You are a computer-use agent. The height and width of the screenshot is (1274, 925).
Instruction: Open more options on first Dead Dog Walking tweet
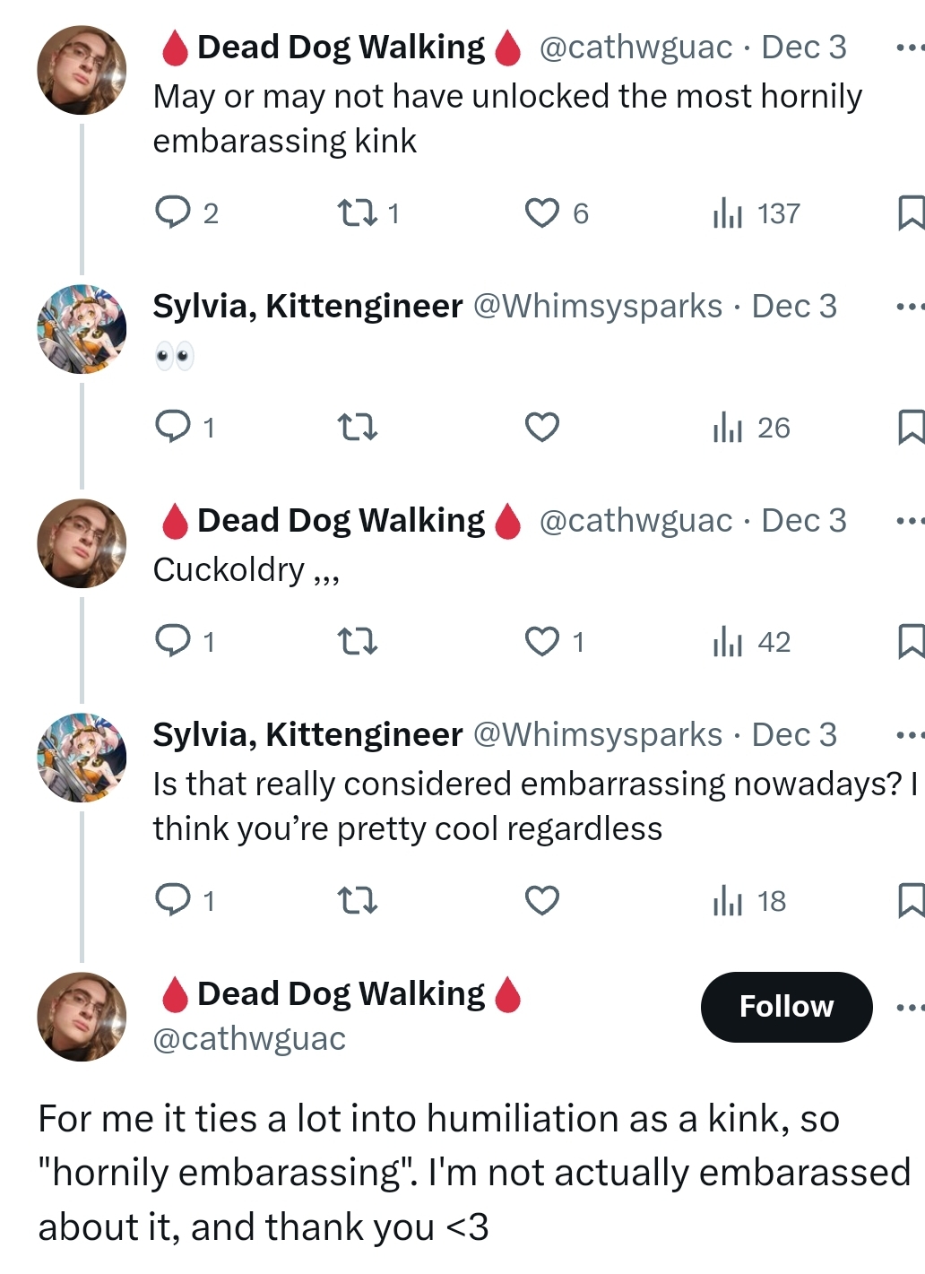pos(910,48)
